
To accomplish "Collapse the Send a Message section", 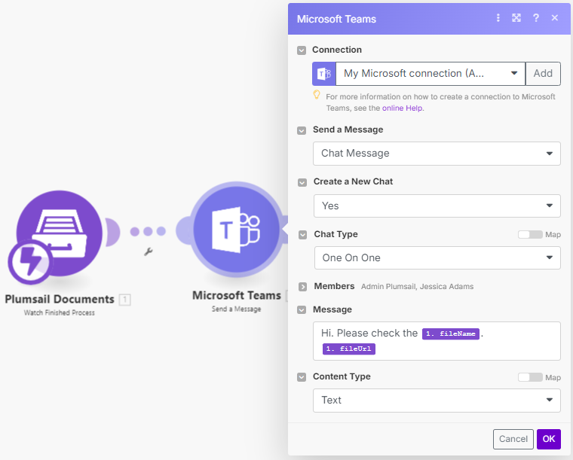I will click(302, 130).
